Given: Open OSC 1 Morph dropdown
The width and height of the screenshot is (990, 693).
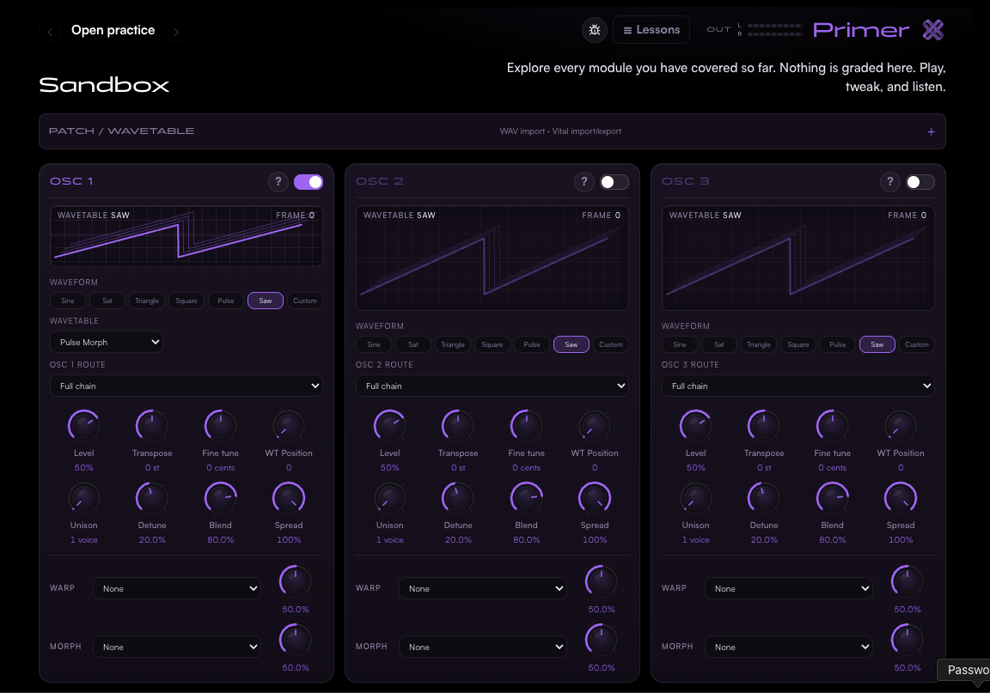Looking at the screenshot, I should tap(177, 647).
